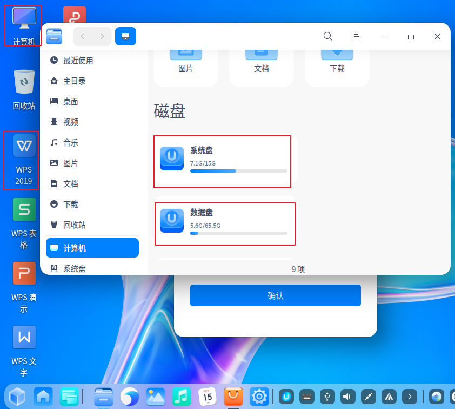
Task: Click the voice assistant tray icon
Action: (437, 397)
